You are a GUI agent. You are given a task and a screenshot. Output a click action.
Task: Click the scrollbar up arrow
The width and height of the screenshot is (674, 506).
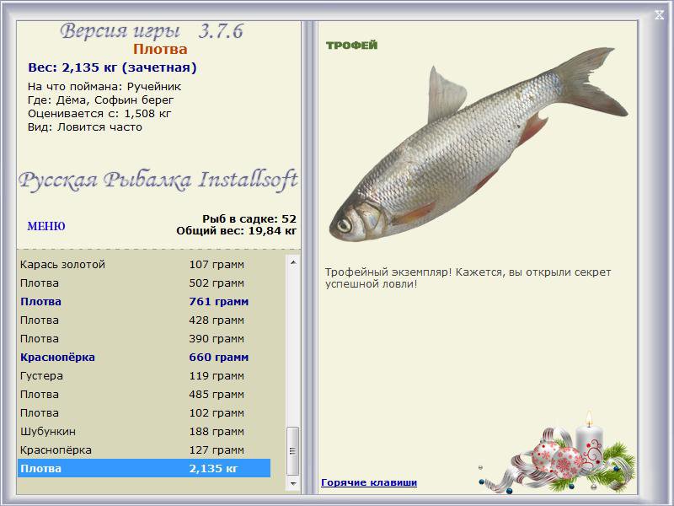[x=293, y=262]
